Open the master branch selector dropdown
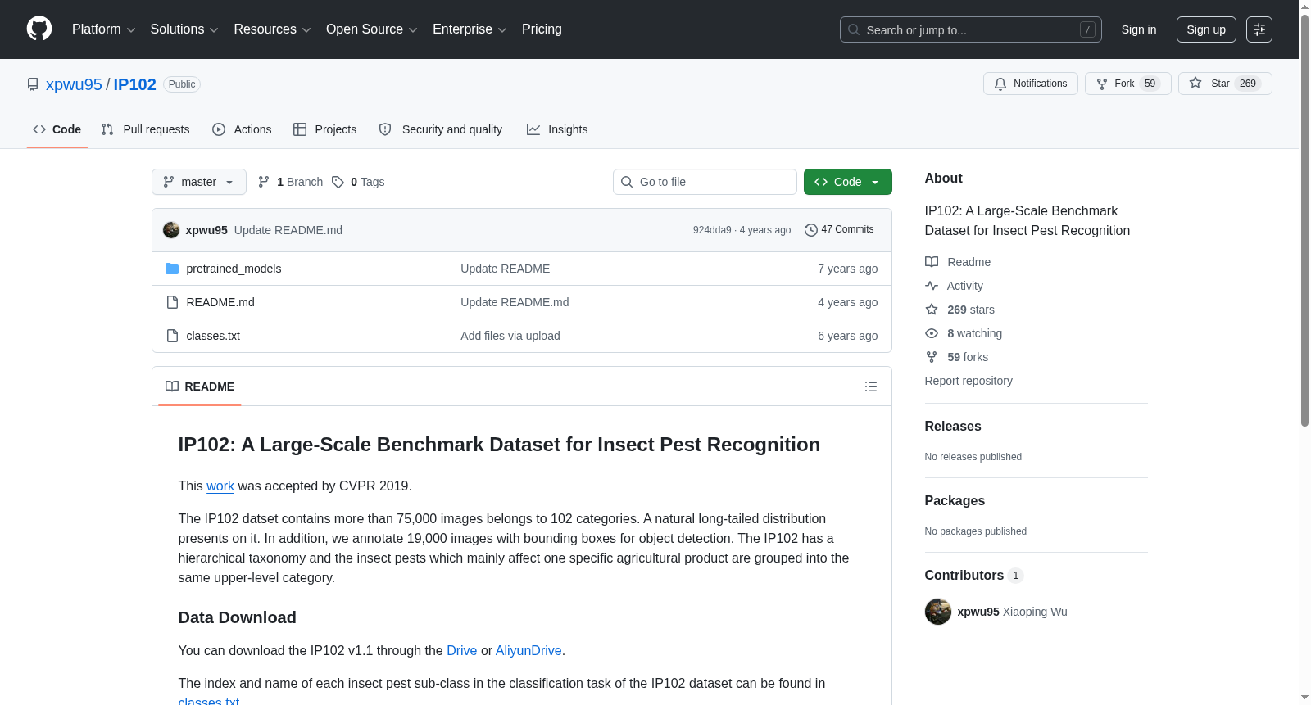1311x705 pixels. pos(199,182)
